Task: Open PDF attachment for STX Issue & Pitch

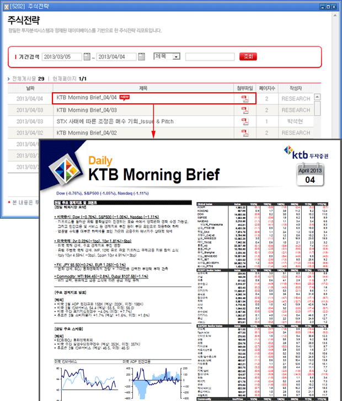Action: [x=244, y=122]
